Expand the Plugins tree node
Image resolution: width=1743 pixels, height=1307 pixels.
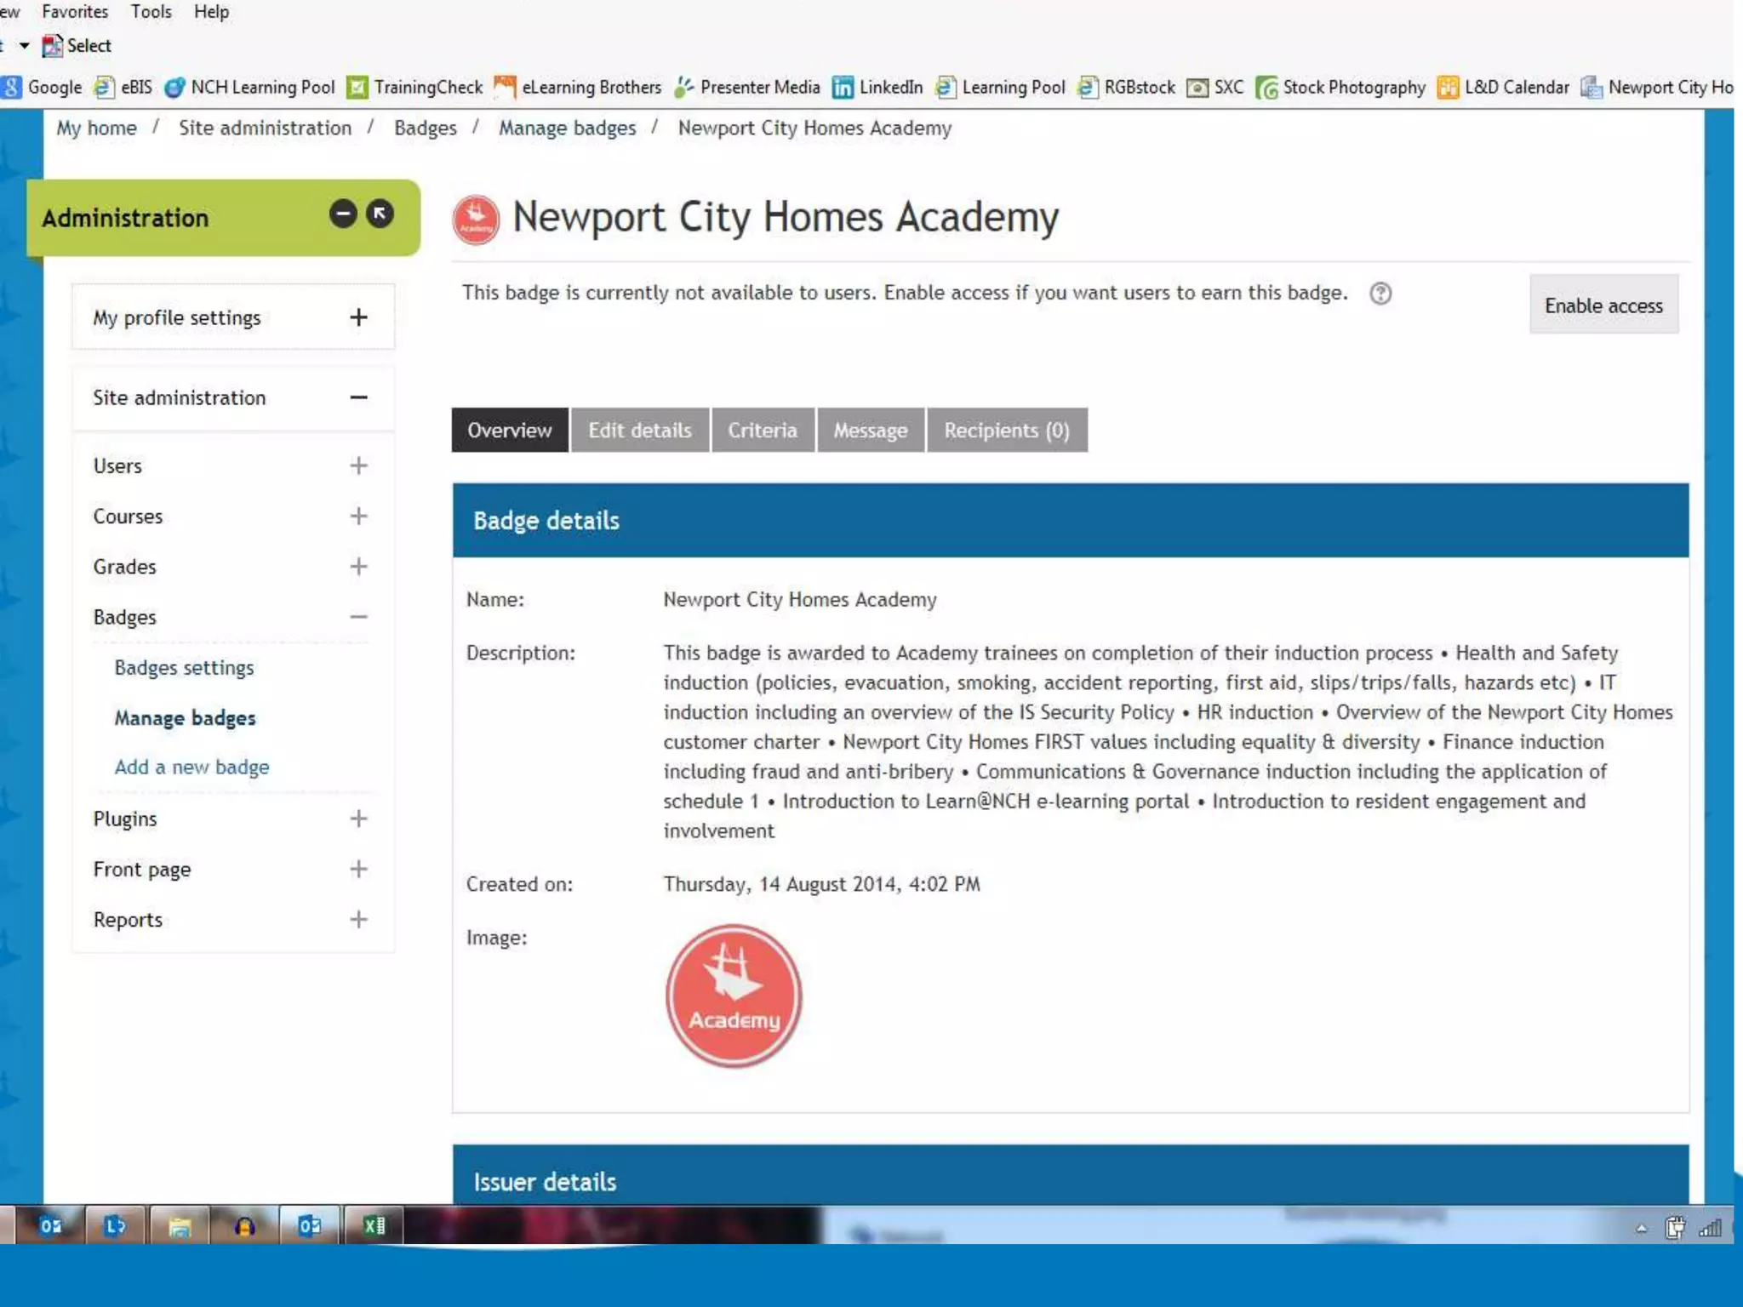coord(358,819)
